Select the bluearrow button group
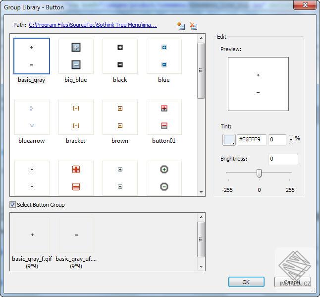The height and width of the screenshot is (297, 320). [x=32, y=117]
